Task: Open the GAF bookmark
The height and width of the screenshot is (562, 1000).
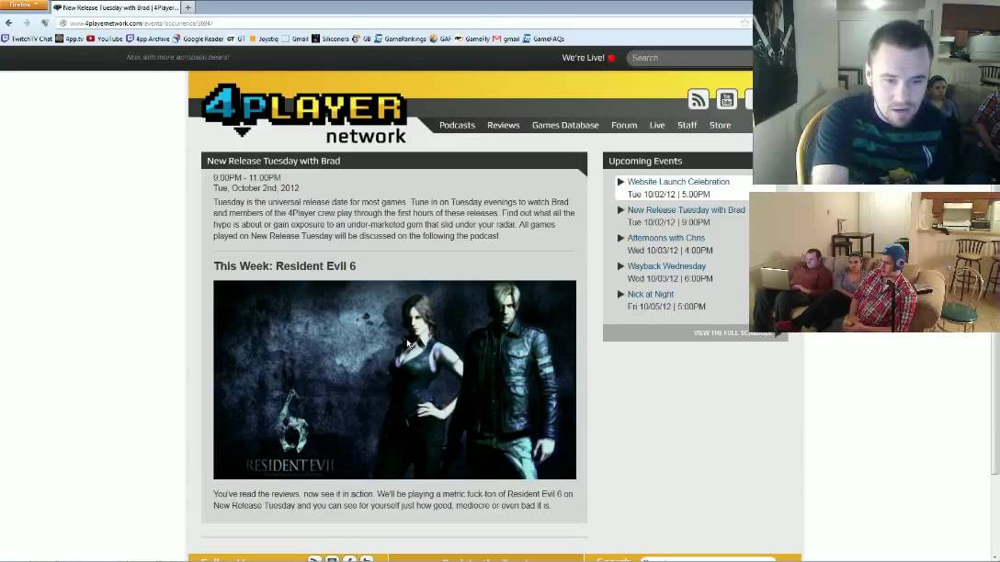Action: (x=440, y=39)
